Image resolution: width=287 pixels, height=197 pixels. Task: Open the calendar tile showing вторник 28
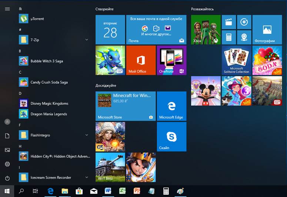pos(110,30)
